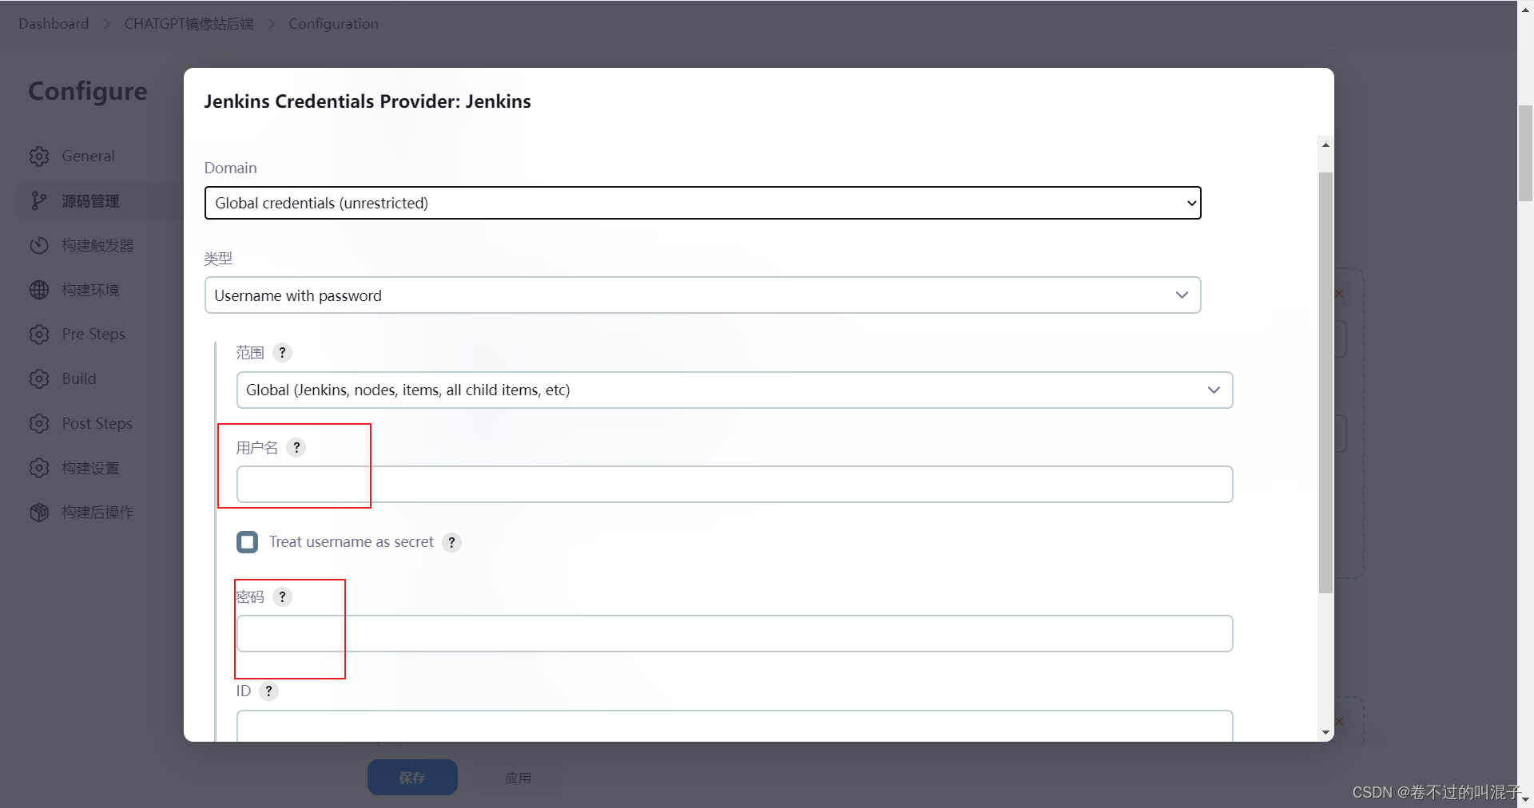Click the 构建设置 gear icon
The image size is (1534, 808).
point(39,468)
